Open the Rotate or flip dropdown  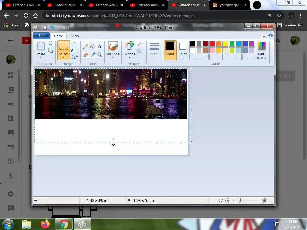point(74,57)
